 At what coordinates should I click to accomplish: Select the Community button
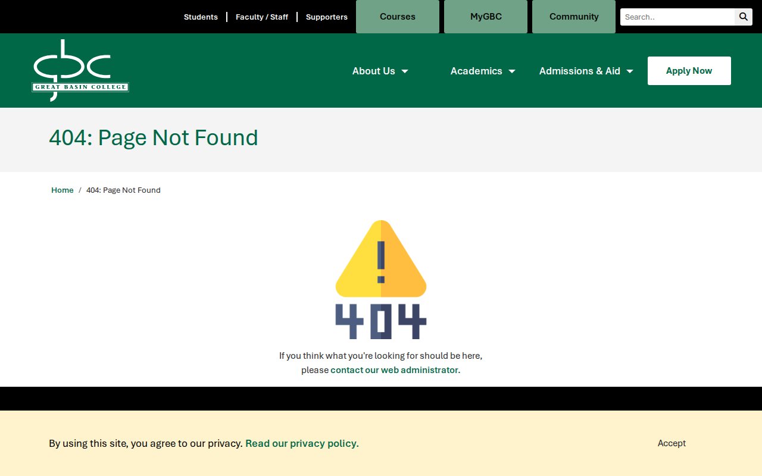pyautogui.click(x=574, y=17)
